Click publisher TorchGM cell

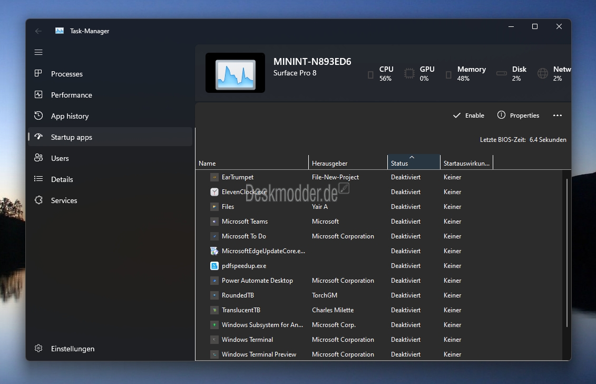point(325,295)
